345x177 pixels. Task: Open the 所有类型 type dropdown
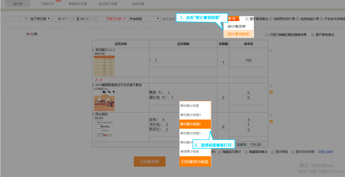[145, 19]
